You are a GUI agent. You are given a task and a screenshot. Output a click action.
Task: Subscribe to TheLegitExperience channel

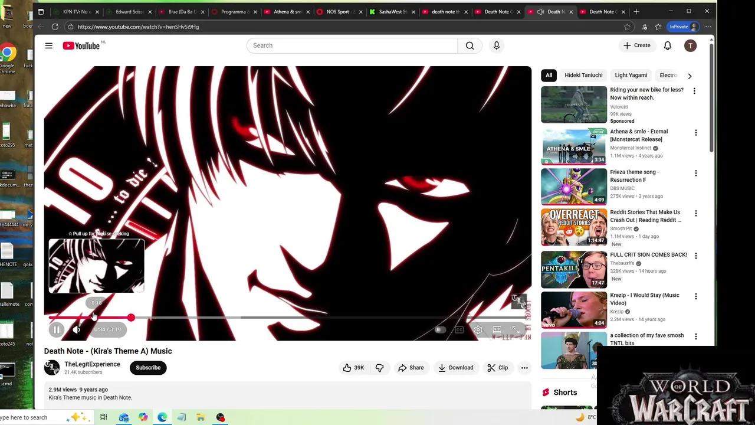(148, 368)
